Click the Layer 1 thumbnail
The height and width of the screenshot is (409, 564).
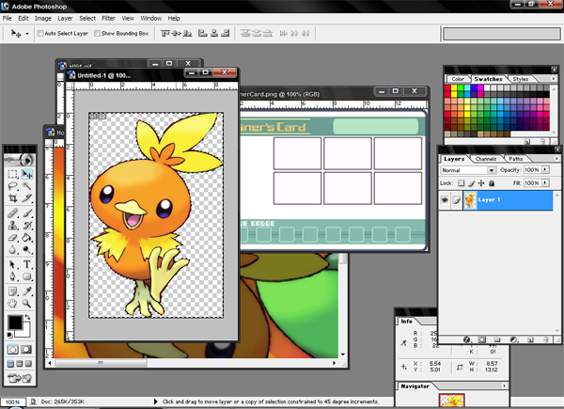471,200
